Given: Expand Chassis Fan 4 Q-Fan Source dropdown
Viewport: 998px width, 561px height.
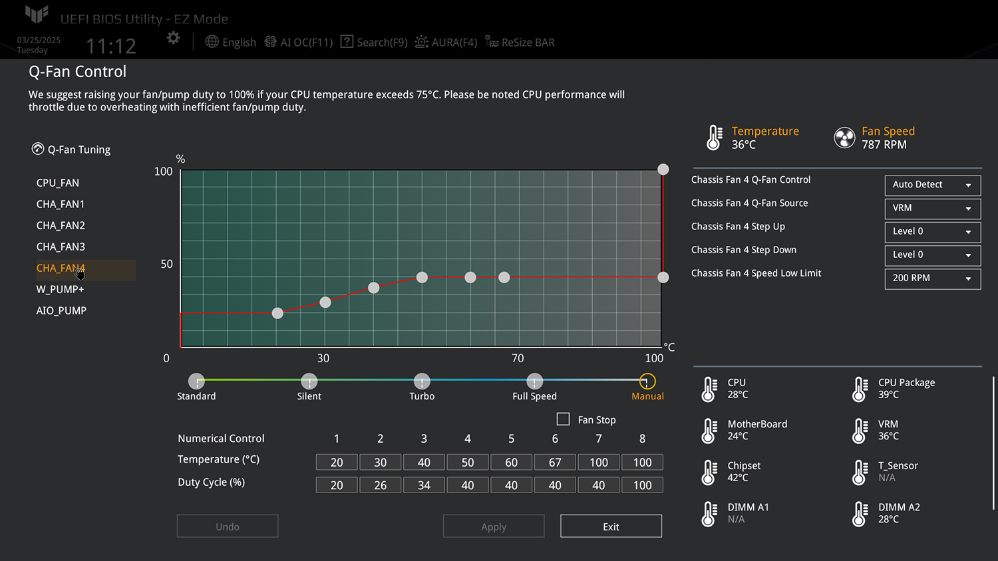Looking at the screenshot, I should (932, 208).
